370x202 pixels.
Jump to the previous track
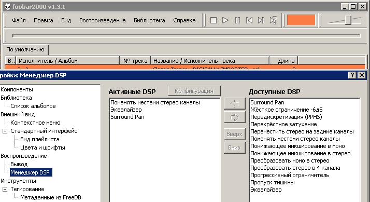click(x=249, y=20)
